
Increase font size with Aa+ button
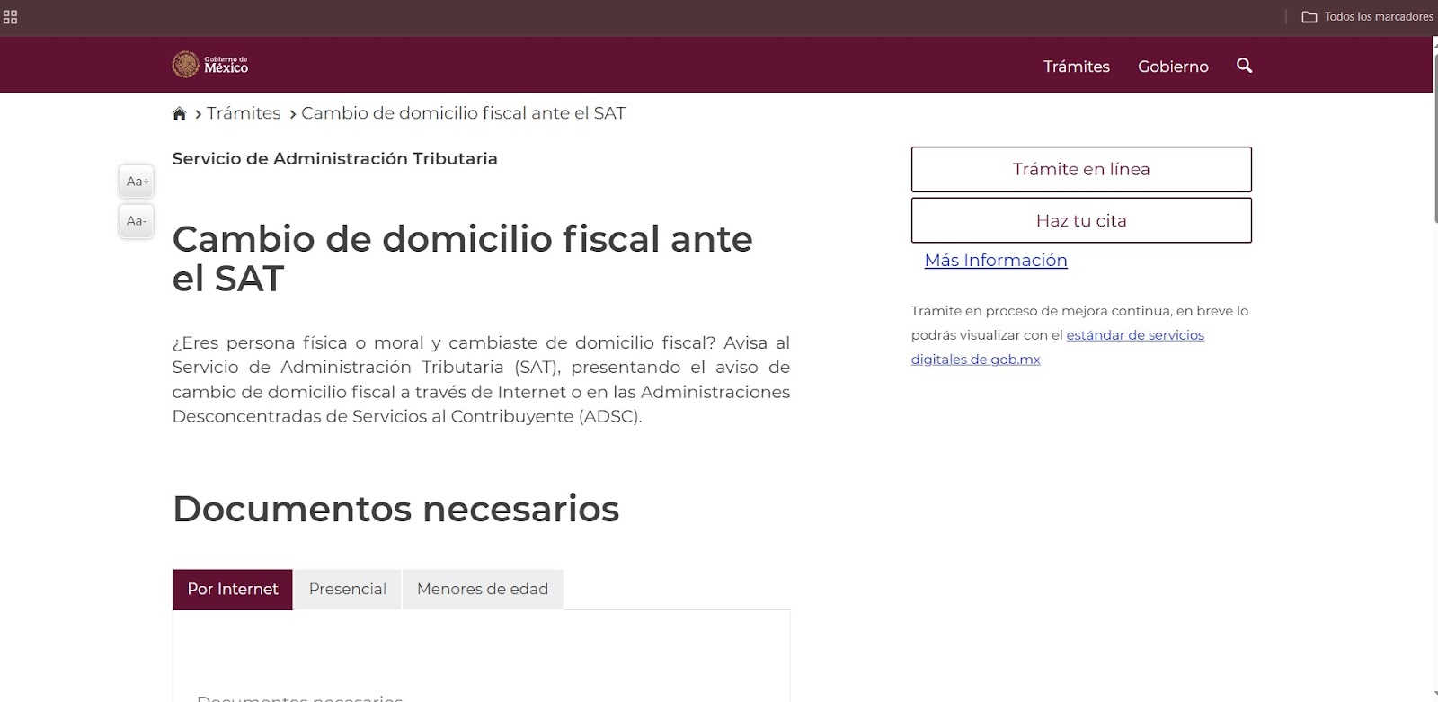[x=137, y=182]
